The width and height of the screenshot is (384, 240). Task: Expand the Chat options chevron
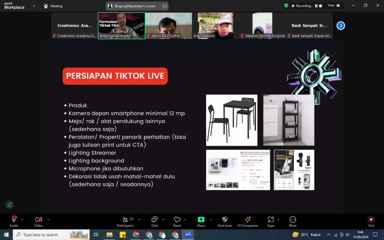tap(163, 219)
